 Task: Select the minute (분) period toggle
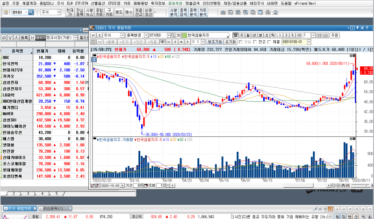point(260,35)
